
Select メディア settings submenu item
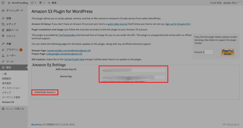(6, 93)
